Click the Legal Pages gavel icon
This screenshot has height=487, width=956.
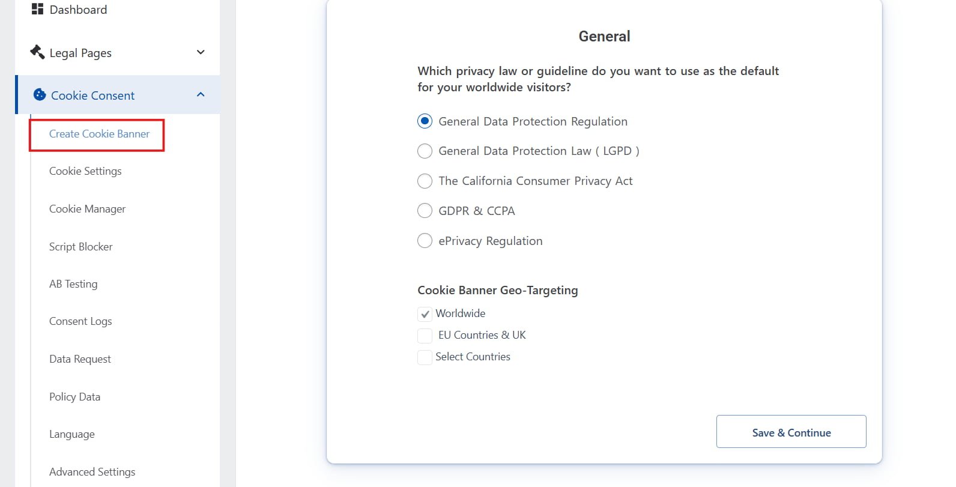[37, 52]
